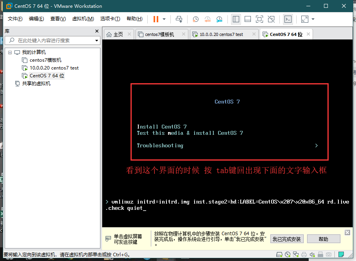Open the stretch display options dropdown
Viewport: 356px width, 261px height.
pyautogui.click(x=313, y=19)
